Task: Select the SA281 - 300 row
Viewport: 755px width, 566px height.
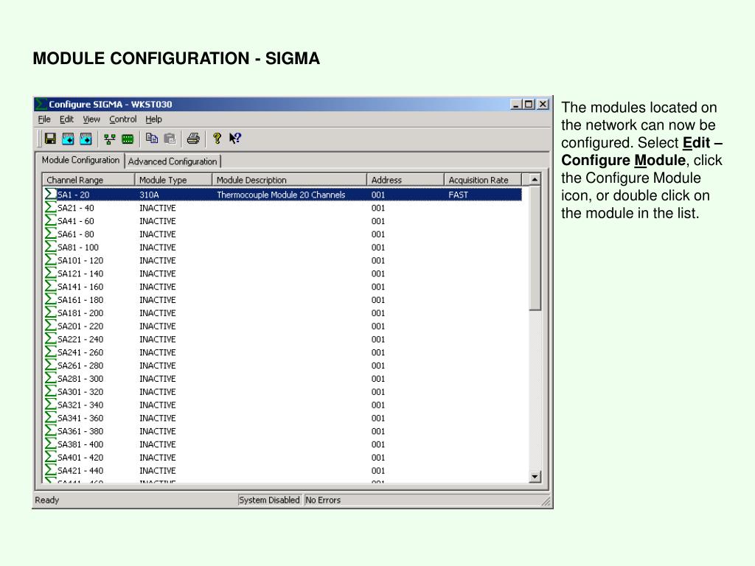Action: [x=282, y=378]
